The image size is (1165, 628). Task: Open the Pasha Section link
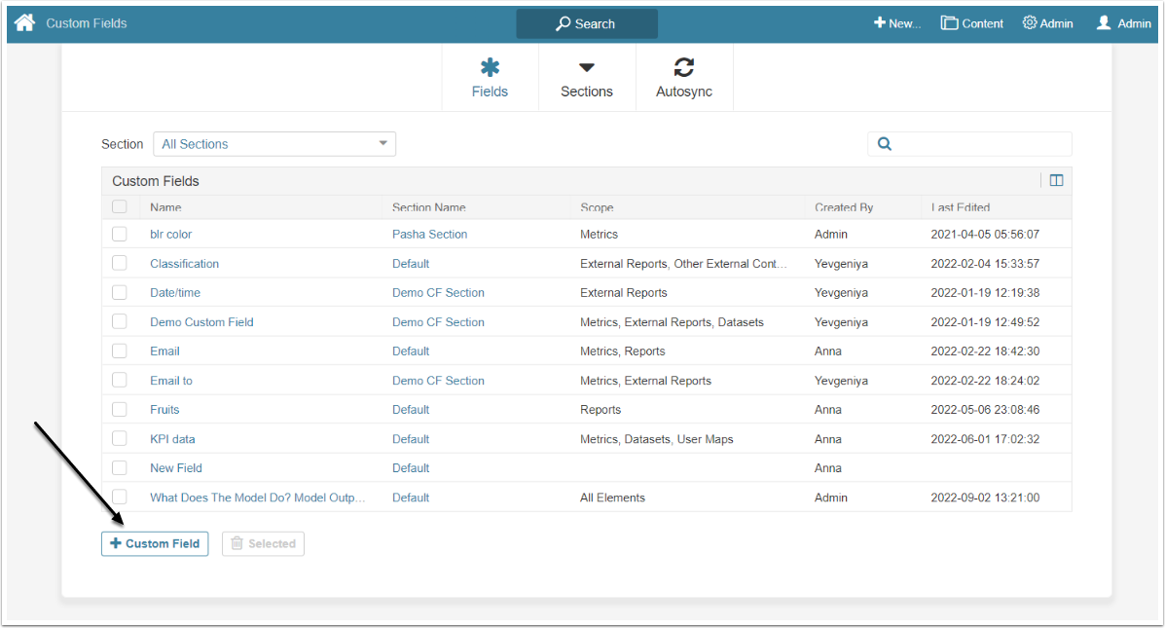point(429,235)
